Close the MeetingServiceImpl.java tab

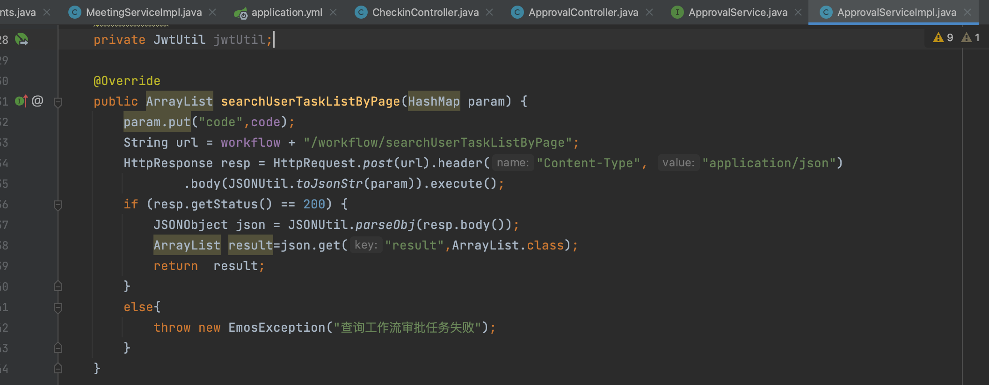[212, 12]
